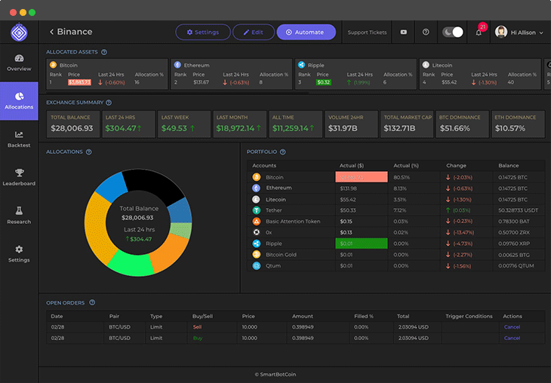Image resolution: width=551 pixels, height=383 pixels.
Task: Click the Ethereum price $131.67 in assets card
Action: (201, 82)
